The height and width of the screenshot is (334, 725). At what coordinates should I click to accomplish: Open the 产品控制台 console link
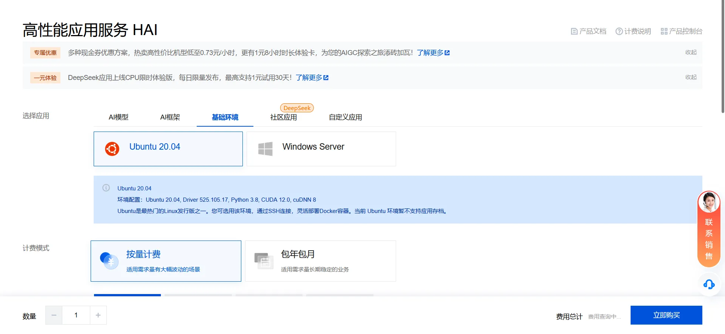pos(682,31)
